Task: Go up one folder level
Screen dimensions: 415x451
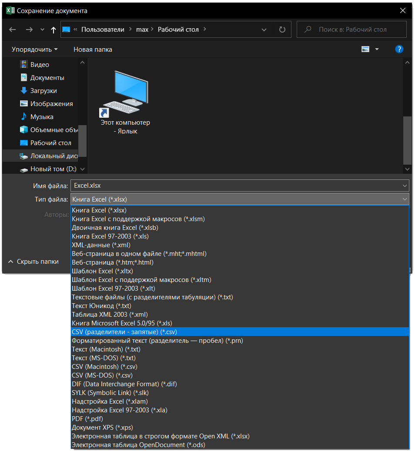Action: coord(53,30)
